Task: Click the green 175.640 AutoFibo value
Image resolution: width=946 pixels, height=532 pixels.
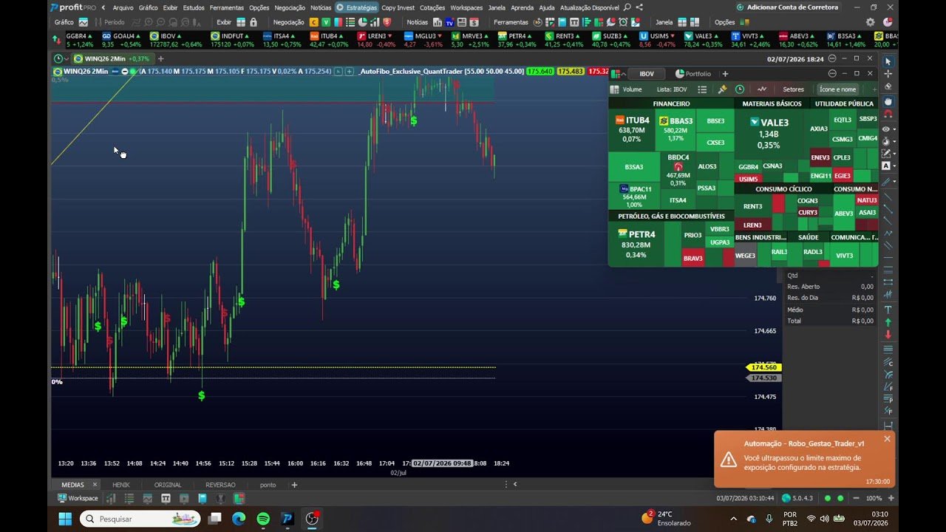Action: click(x=540, y=71)
